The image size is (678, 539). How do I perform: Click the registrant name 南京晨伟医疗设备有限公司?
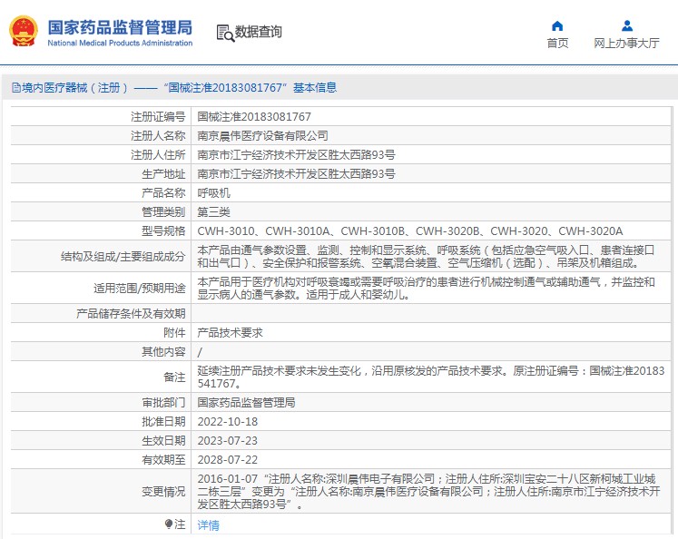(263, 136)
